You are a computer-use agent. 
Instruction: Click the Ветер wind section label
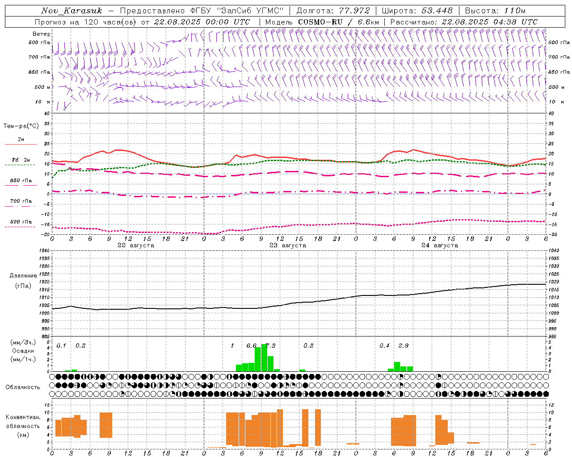tap(42, 34)
